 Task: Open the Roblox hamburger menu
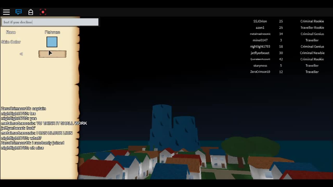pos(7,12)
